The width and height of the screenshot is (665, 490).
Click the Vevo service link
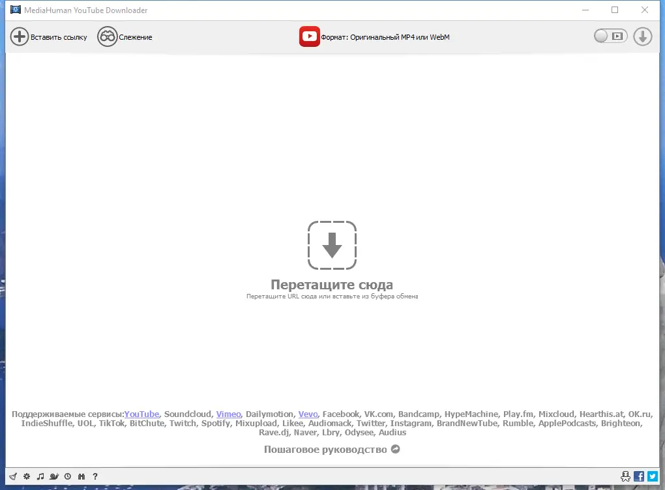[x=308, y=414]
